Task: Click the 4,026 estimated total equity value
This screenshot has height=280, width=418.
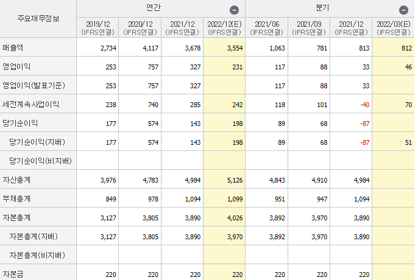Action: [235, 218]
